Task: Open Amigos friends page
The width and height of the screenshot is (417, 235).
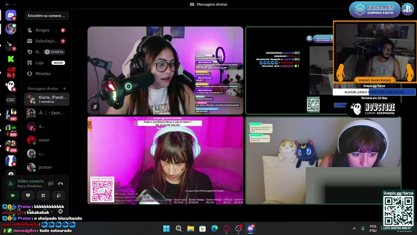Action: [x=47, y=30]
